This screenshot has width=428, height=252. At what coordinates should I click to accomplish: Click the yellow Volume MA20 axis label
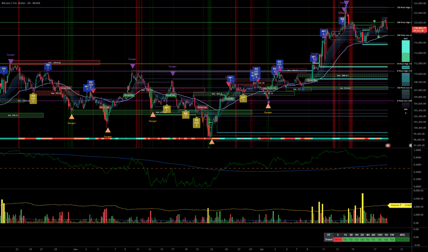coord(400,205)
